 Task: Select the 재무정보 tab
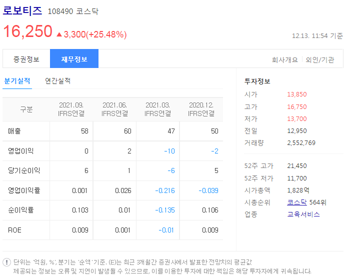(74, 58)
